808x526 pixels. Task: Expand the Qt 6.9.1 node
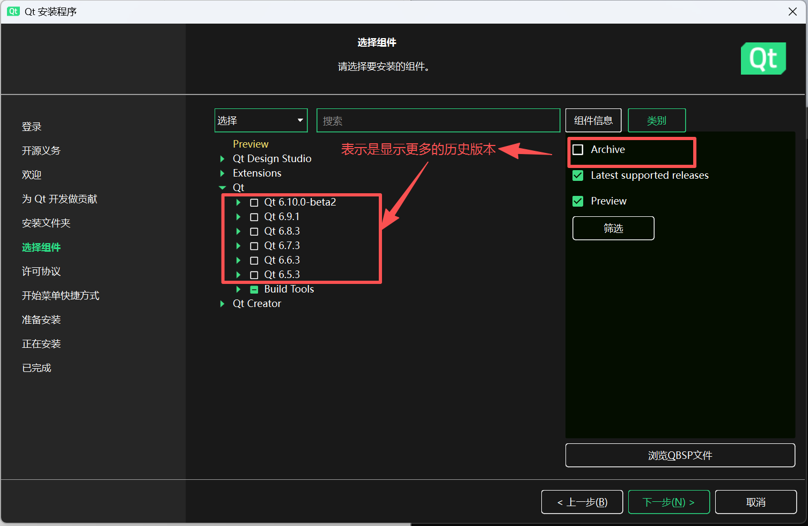pyautogui.click(x=238, y=217)
